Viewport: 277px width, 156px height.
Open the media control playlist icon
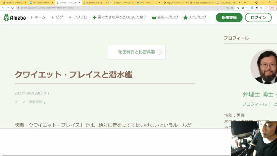(261, 8)
